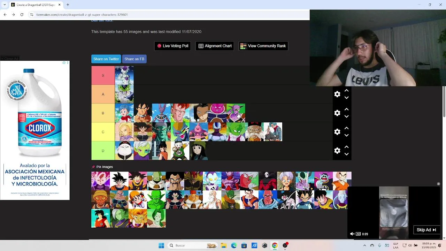Open settings gear for tier C row
This screenshot has width=446, height=251.
(337, 132)
